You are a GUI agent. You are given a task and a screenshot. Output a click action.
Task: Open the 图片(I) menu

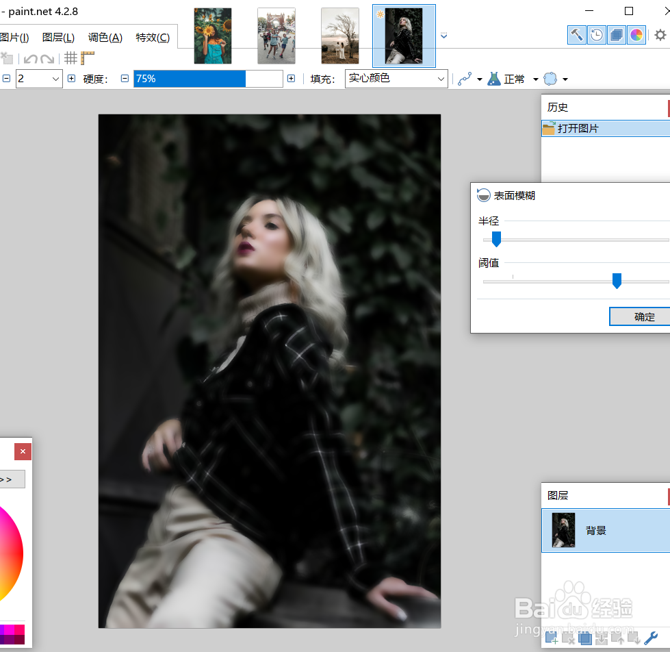coord(14,38)
